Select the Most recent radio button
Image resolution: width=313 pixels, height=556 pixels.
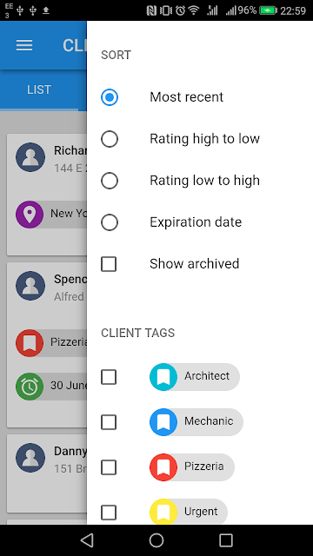pyautogui.click(x=110, y=97)
